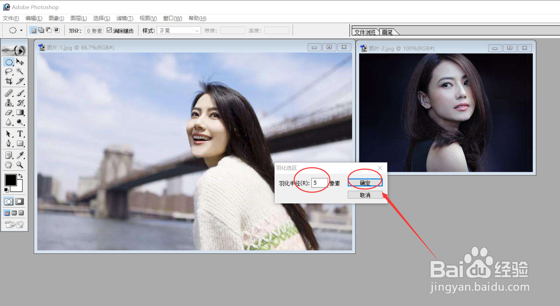
Task: Select the Gradient tool
Action: [20, 113]
